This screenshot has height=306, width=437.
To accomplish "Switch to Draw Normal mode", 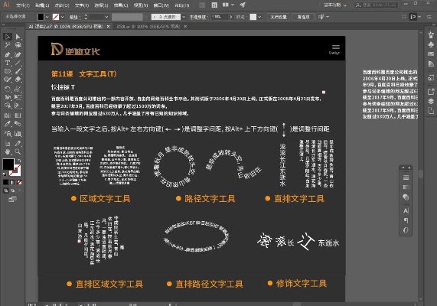I will [x=5, y=190].
